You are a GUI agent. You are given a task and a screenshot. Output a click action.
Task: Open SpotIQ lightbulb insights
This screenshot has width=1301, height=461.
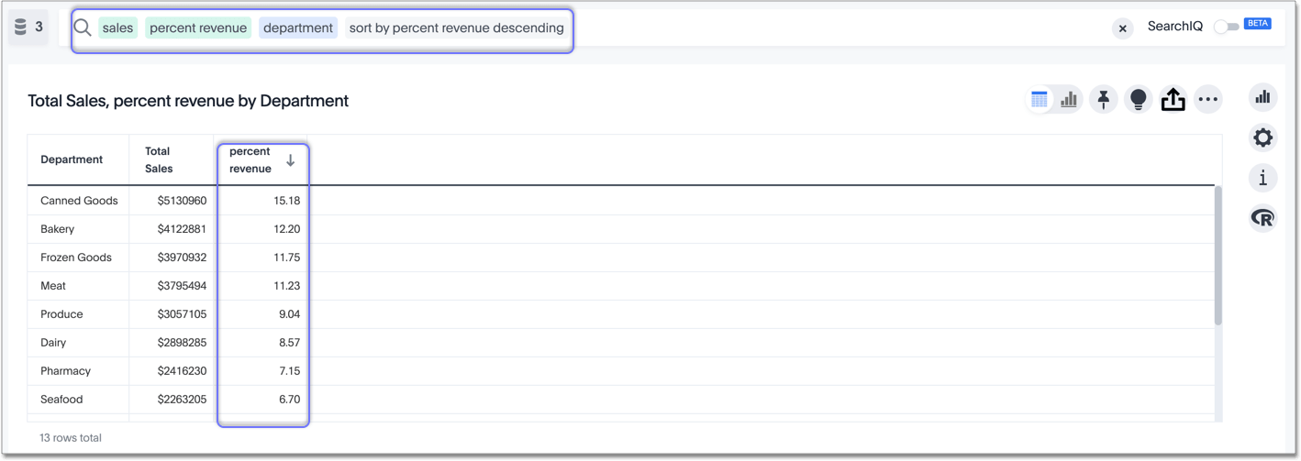pyautogui.click(x=1138, y=100)
